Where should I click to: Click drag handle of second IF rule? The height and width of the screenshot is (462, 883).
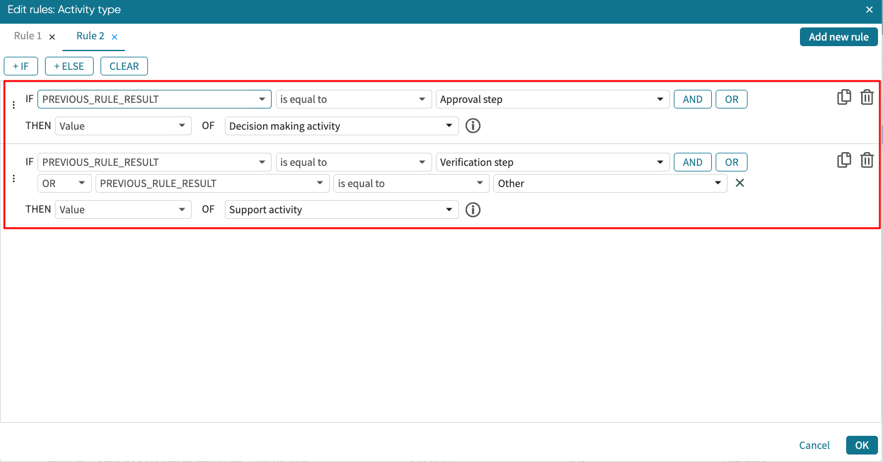pos(14,179)
